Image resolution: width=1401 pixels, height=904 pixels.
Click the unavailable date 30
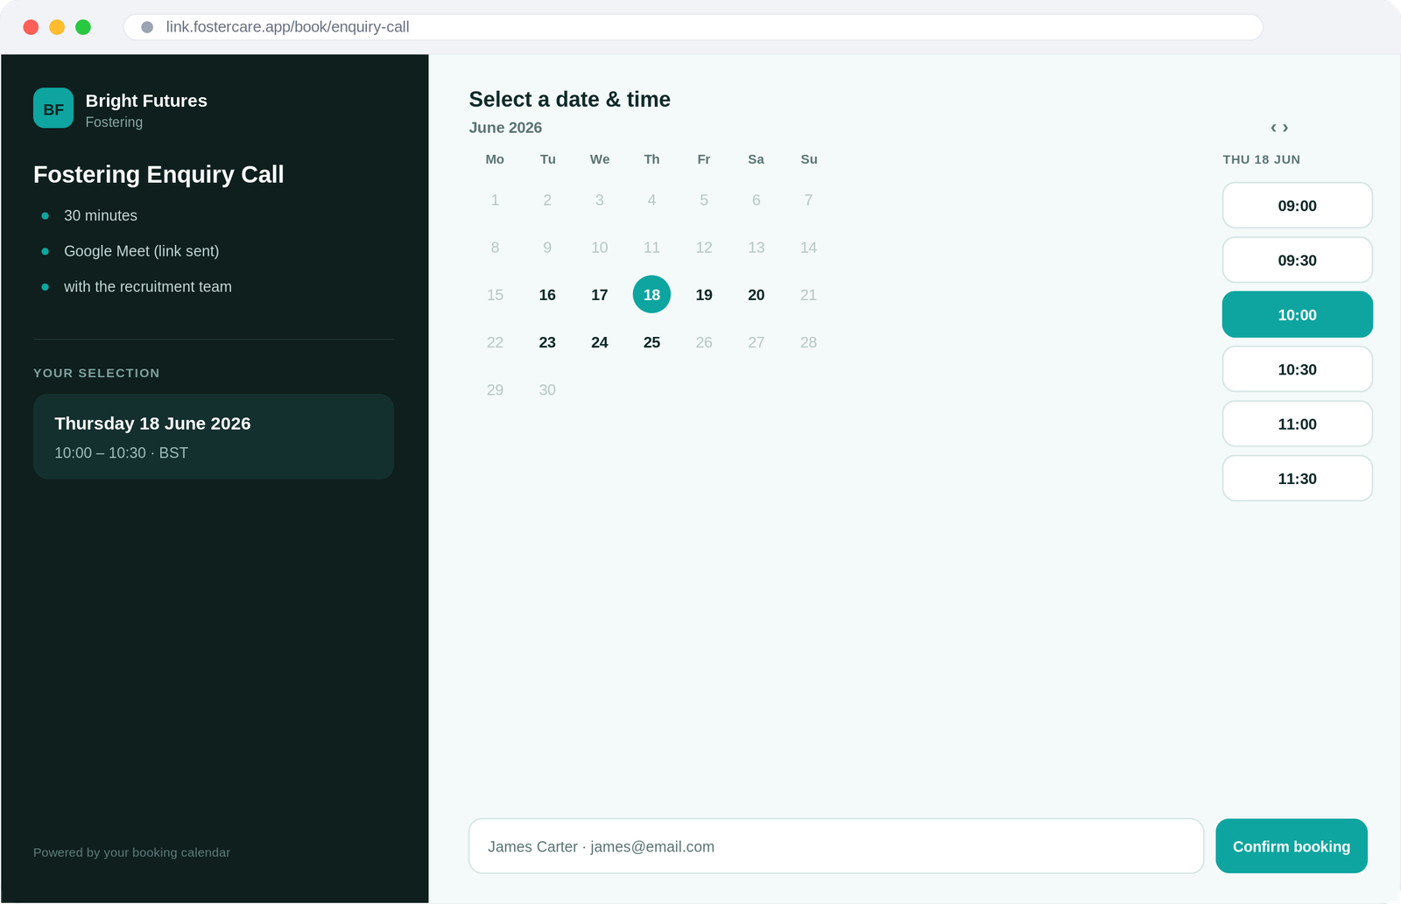[547, 389]
